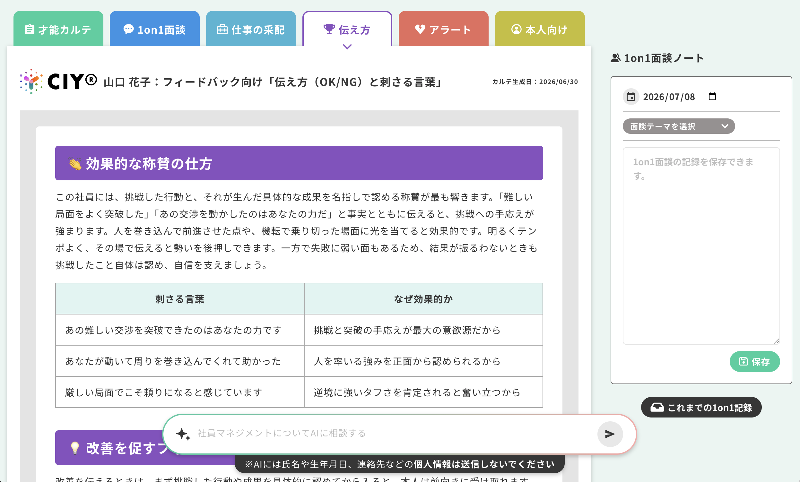
Task: Open the 才能カルテ tab
Action: pos(58,29)
